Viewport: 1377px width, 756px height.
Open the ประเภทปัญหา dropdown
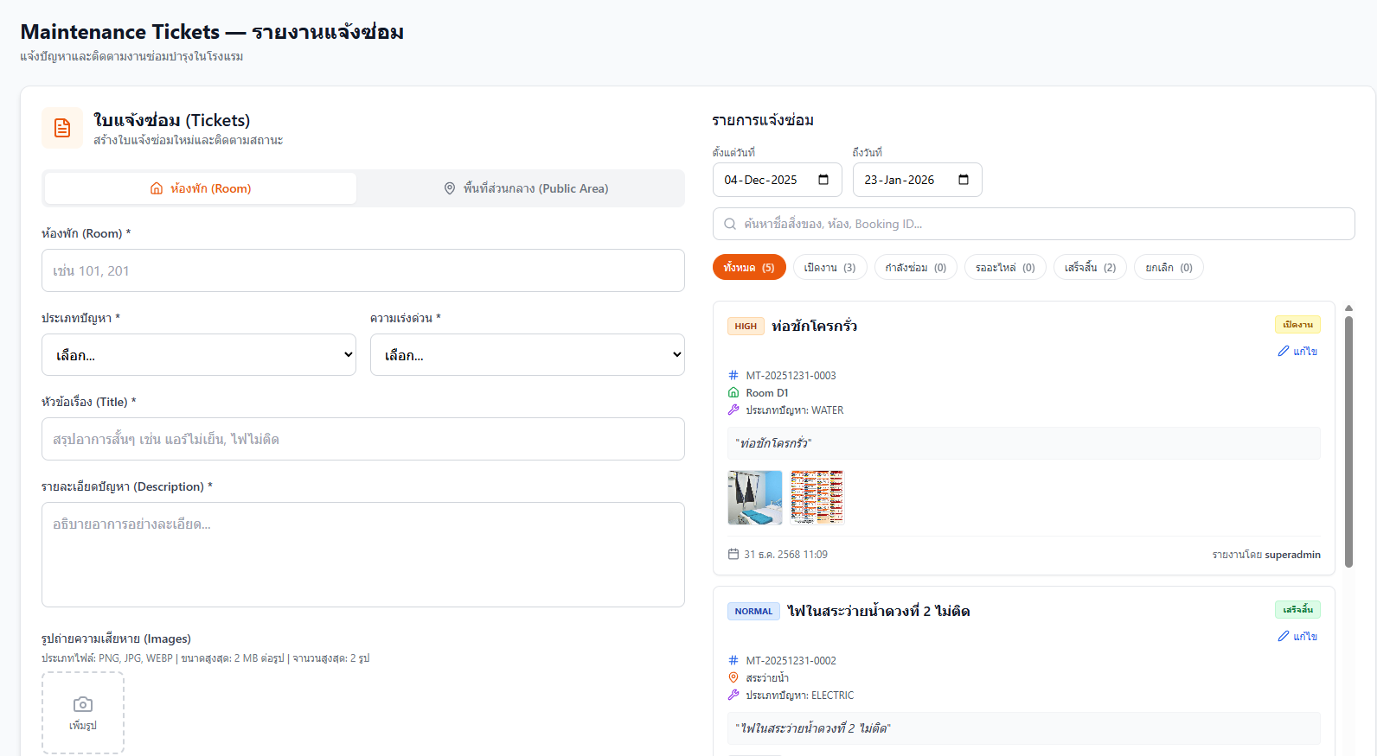[x=199, y=355]
